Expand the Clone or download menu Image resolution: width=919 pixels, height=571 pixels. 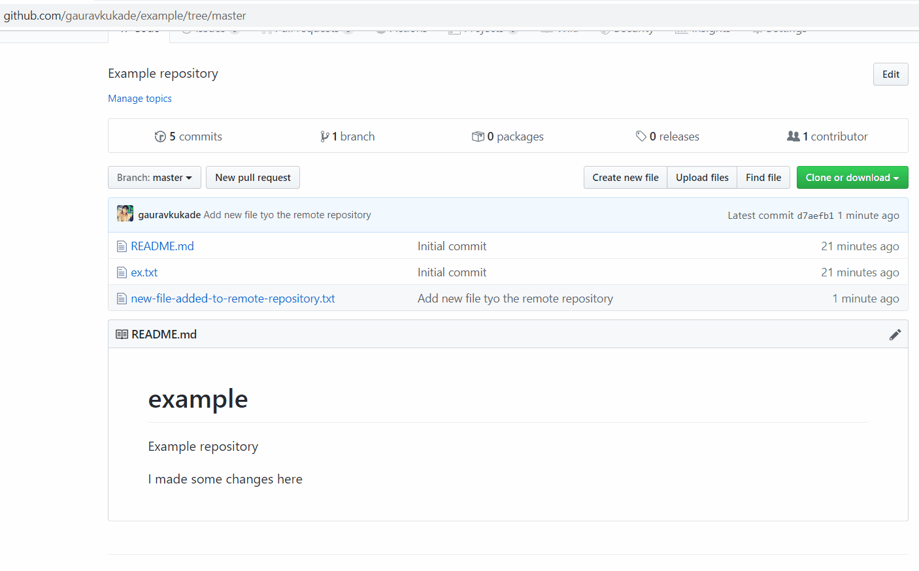pos(852,178)
